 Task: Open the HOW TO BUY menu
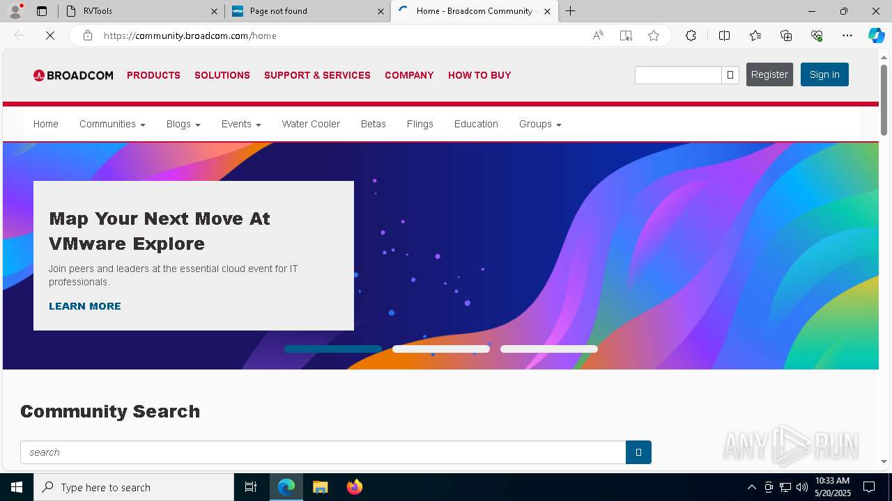479,75
